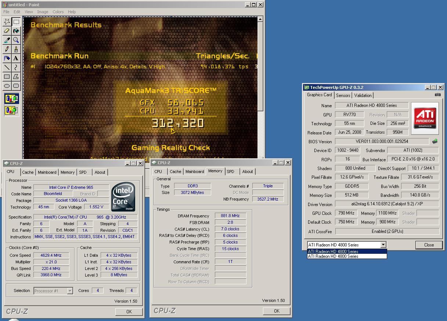Click the Paint application icon in title bar
This screenshot has width=447, height=321.
click(x=4, y=4)
